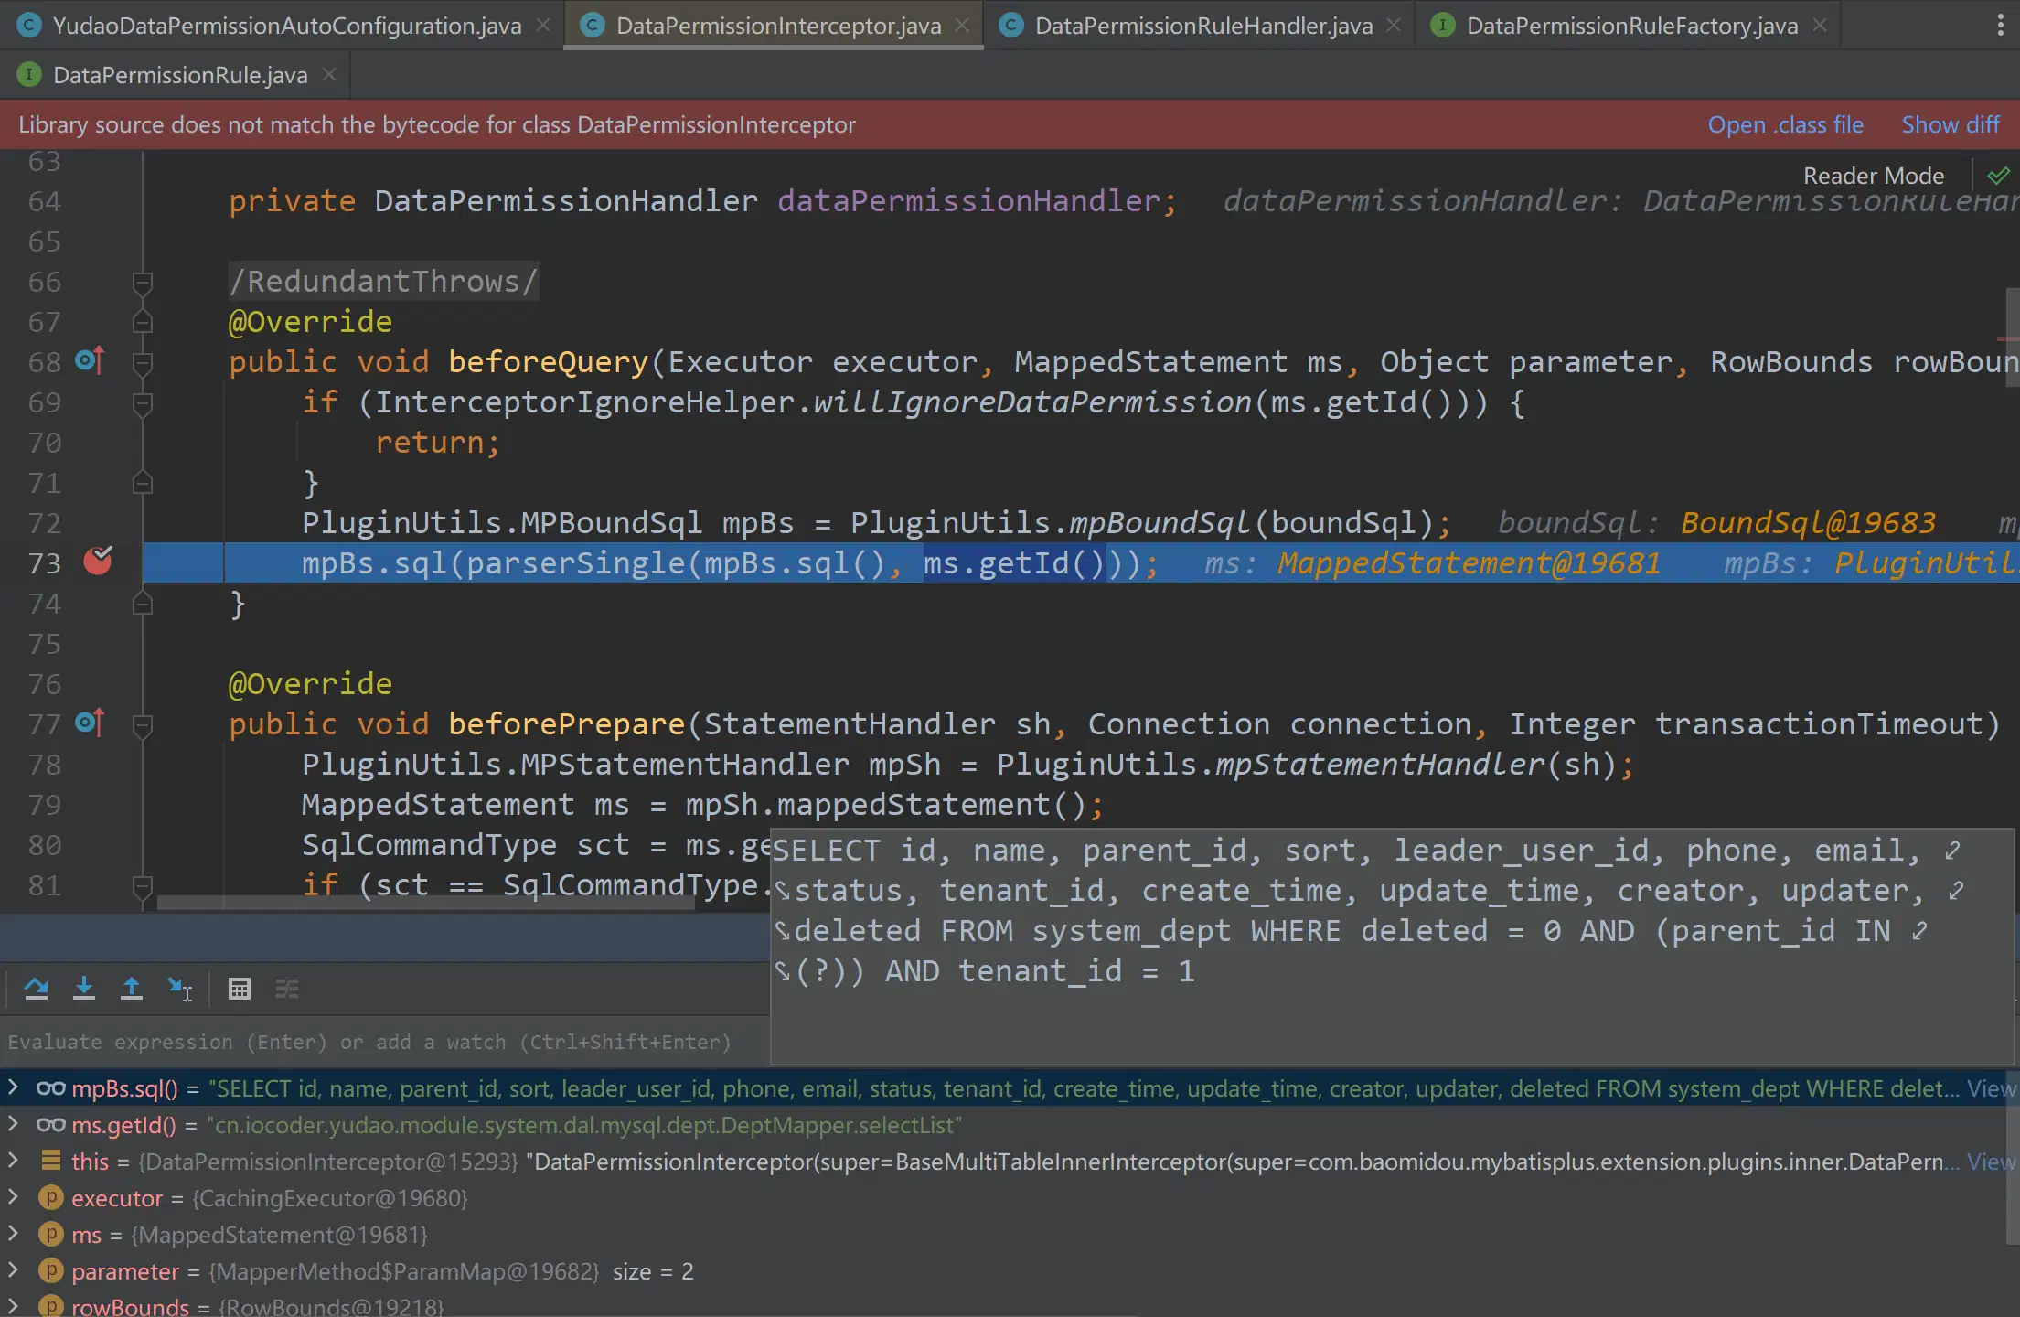Click the inspection checkmark near Reader Mode
Screen dimensions: 2020x1317
[x=1999, y=176]
